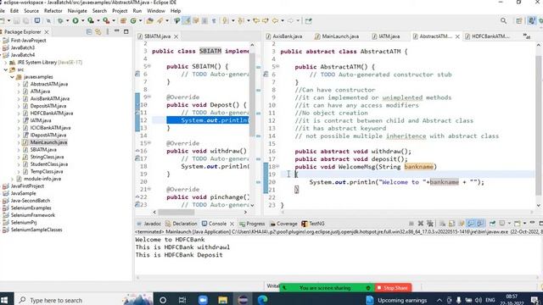Click the Collapse All icon in Package Explorer
Image resolution: width=543 pixels, height=305 pixels.
(89, 32)
